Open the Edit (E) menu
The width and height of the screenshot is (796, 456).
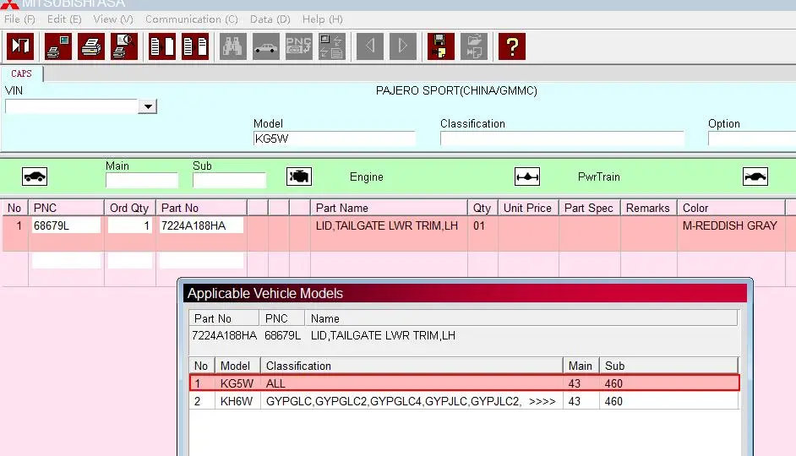tap(64, 19)
